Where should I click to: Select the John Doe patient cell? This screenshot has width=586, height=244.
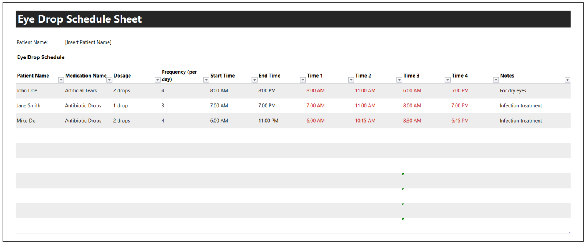27,91
